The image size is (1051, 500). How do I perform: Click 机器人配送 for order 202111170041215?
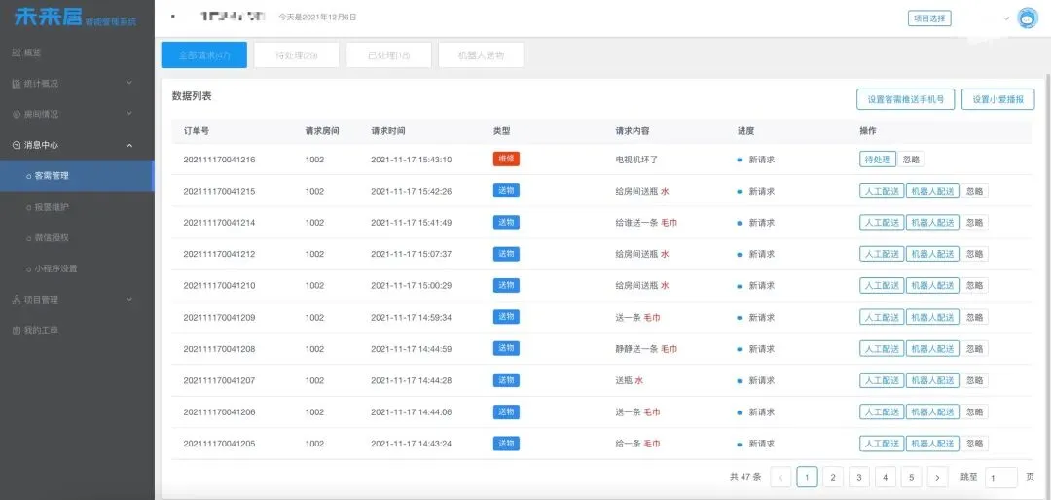click(932, 191)
